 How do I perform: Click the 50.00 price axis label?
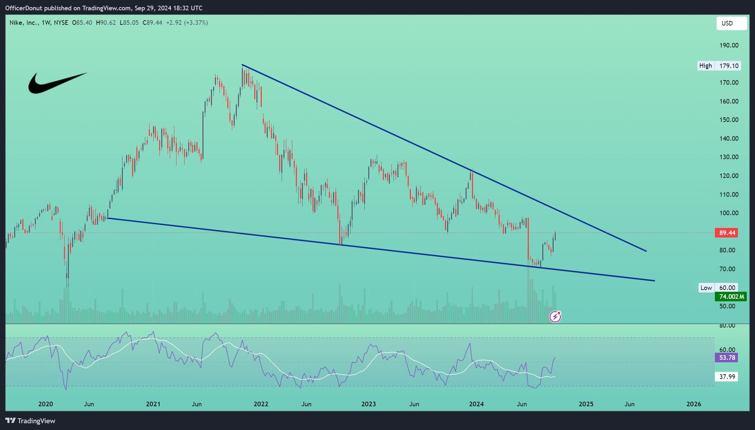(x=727, y=306)
